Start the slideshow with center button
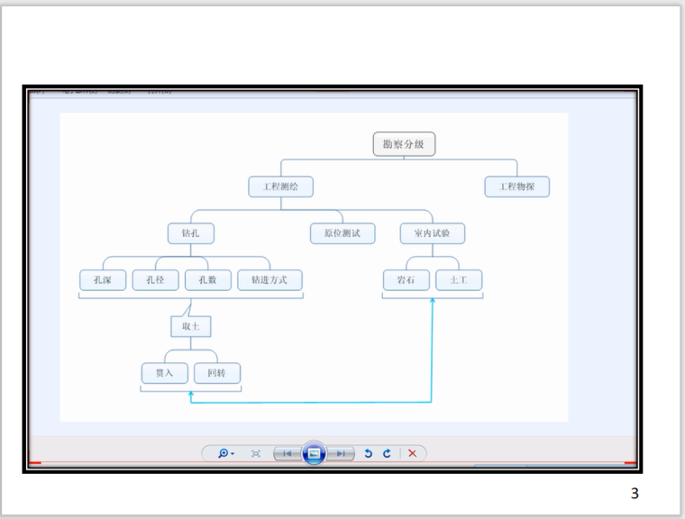 (314, 452)
